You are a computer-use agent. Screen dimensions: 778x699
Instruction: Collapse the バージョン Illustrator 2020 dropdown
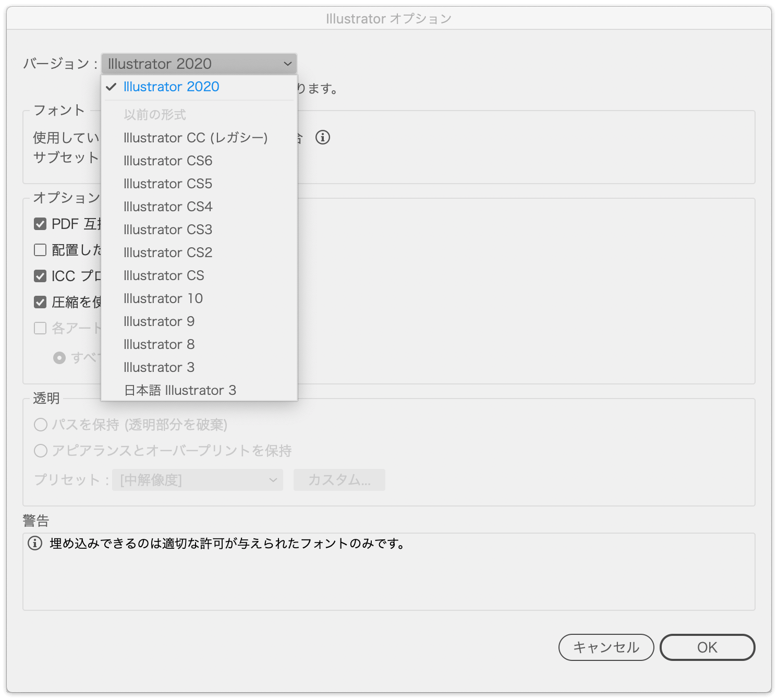(x=199, y=64)
